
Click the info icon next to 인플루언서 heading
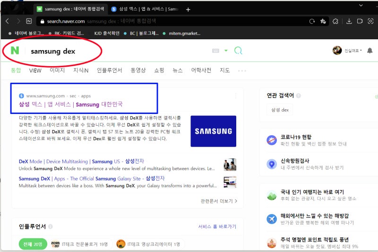pyautogui.click(x=51, y=226)
